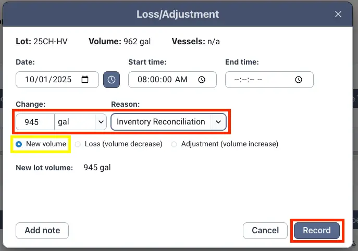Expand the Reason dropdown showing Inventory Reconciliation

pos(169,122)
